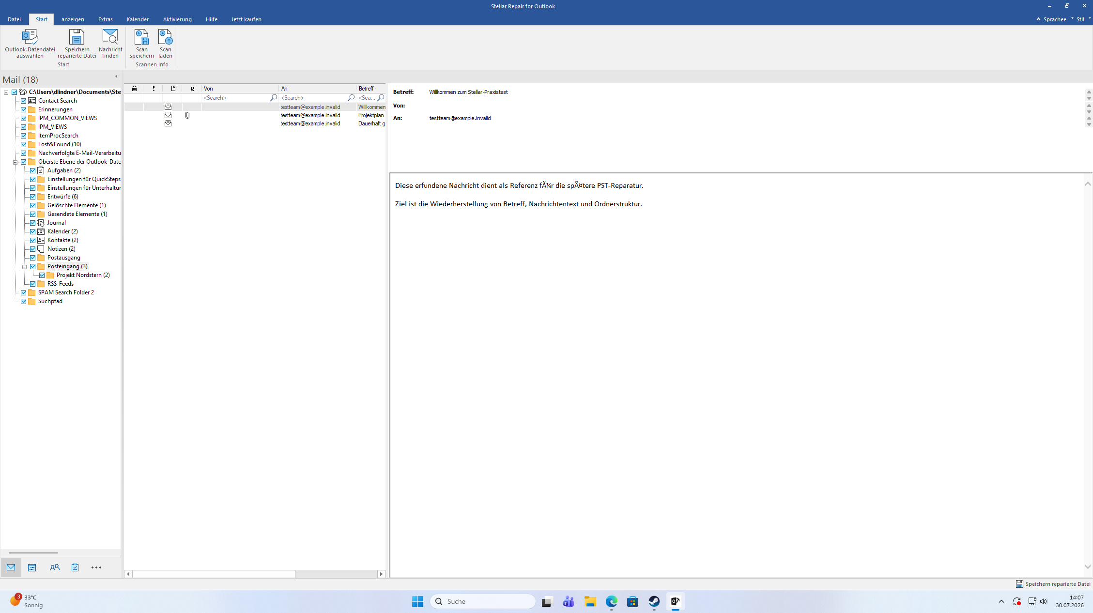Uncheck the Posteingang (3) checkbox
Image resolution: width=1093 pixels, height=613 pixels.
(x=32, y=266)
